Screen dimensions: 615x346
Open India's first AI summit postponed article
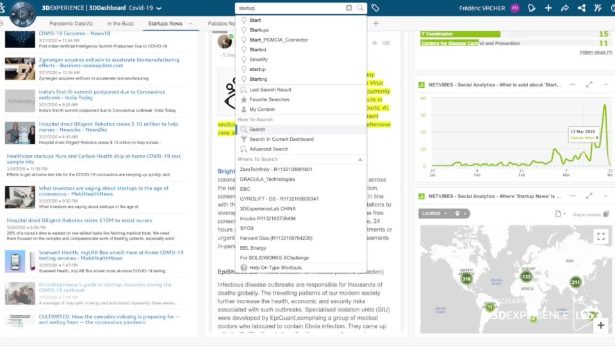coord(102,95)
